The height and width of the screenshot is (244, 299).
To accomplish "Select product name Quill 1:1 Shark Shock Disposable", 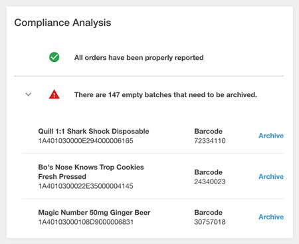I will pyautogui.click(x=94, y=131).
